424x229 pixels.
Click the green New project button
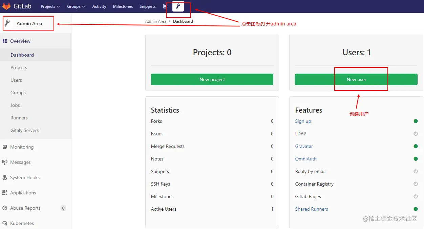coord(212,79)
